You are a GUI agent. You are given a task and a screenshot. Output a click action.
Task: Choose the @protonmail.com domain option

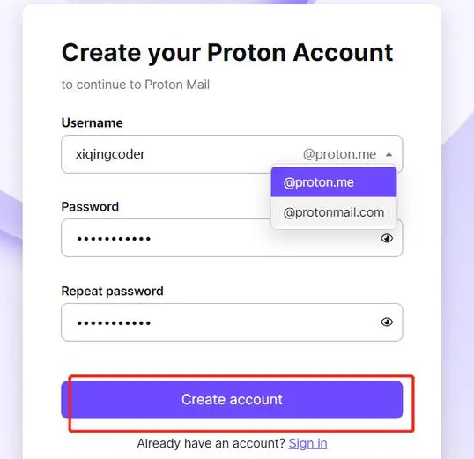[334, 212]
